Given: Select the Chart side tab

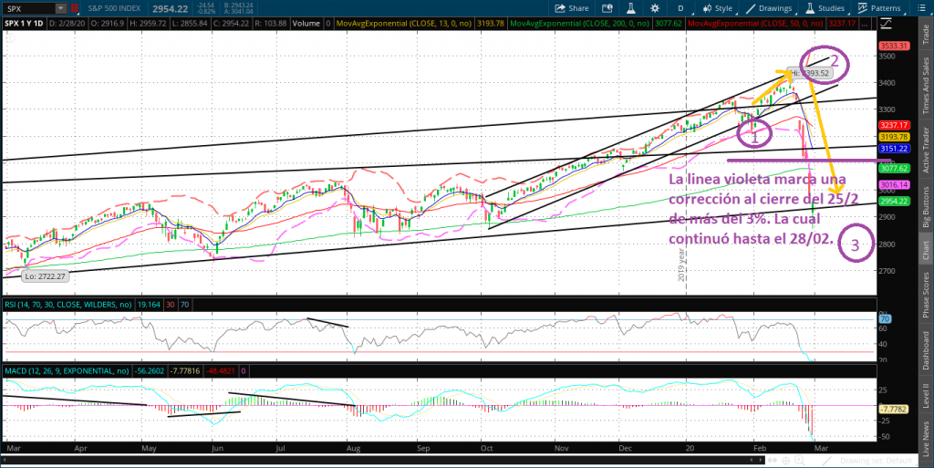Looking at the screenshot, I should pos(926,251).
